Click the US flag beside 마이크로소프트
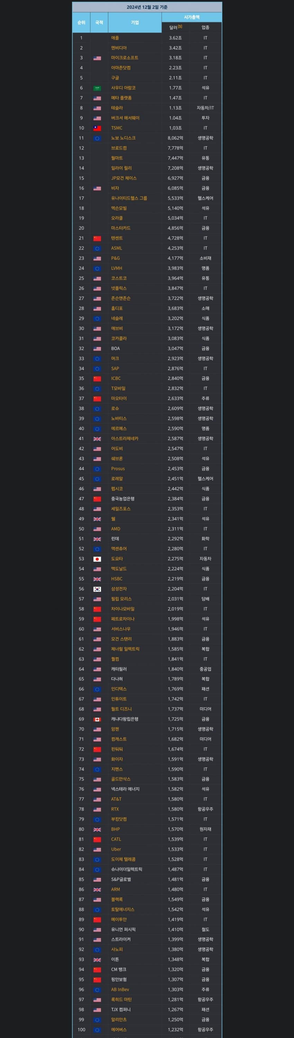The height and width of the screenshot is (1038, 294). point(97,58)
